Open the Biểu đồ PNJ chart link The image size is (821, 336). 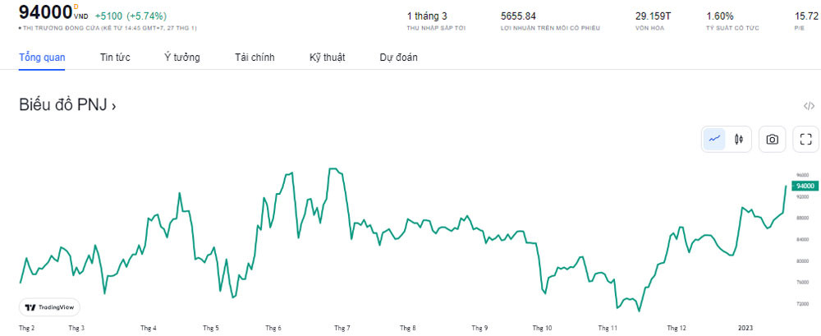click(67, 106)
